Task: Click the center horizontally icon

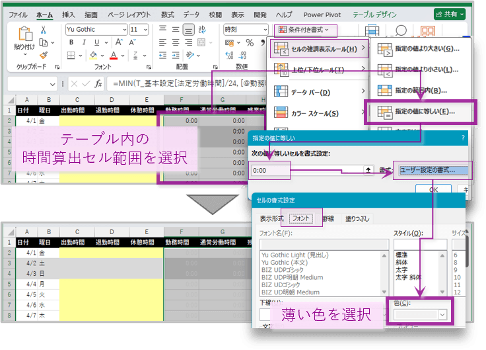Action: (176, 42)
